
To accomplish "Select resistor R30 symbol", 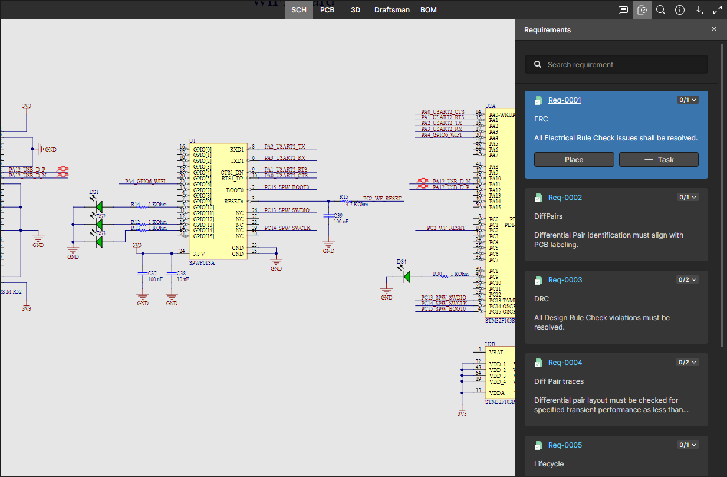I will 445,275.
